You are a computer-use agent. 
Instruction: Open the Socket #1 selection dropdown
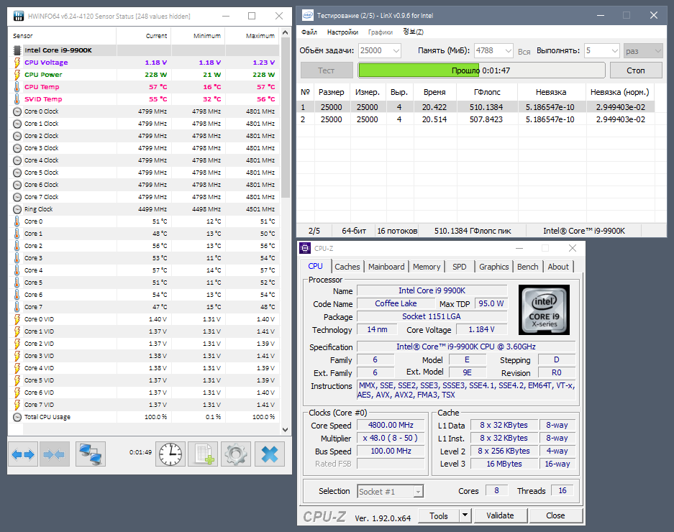click(391, 491)
